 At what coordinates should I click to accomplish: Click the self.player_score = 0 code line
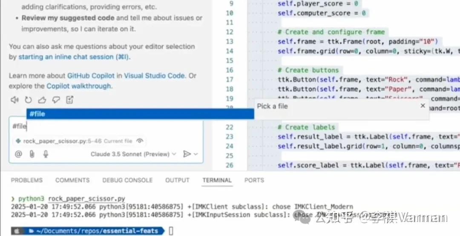[318, 3]
